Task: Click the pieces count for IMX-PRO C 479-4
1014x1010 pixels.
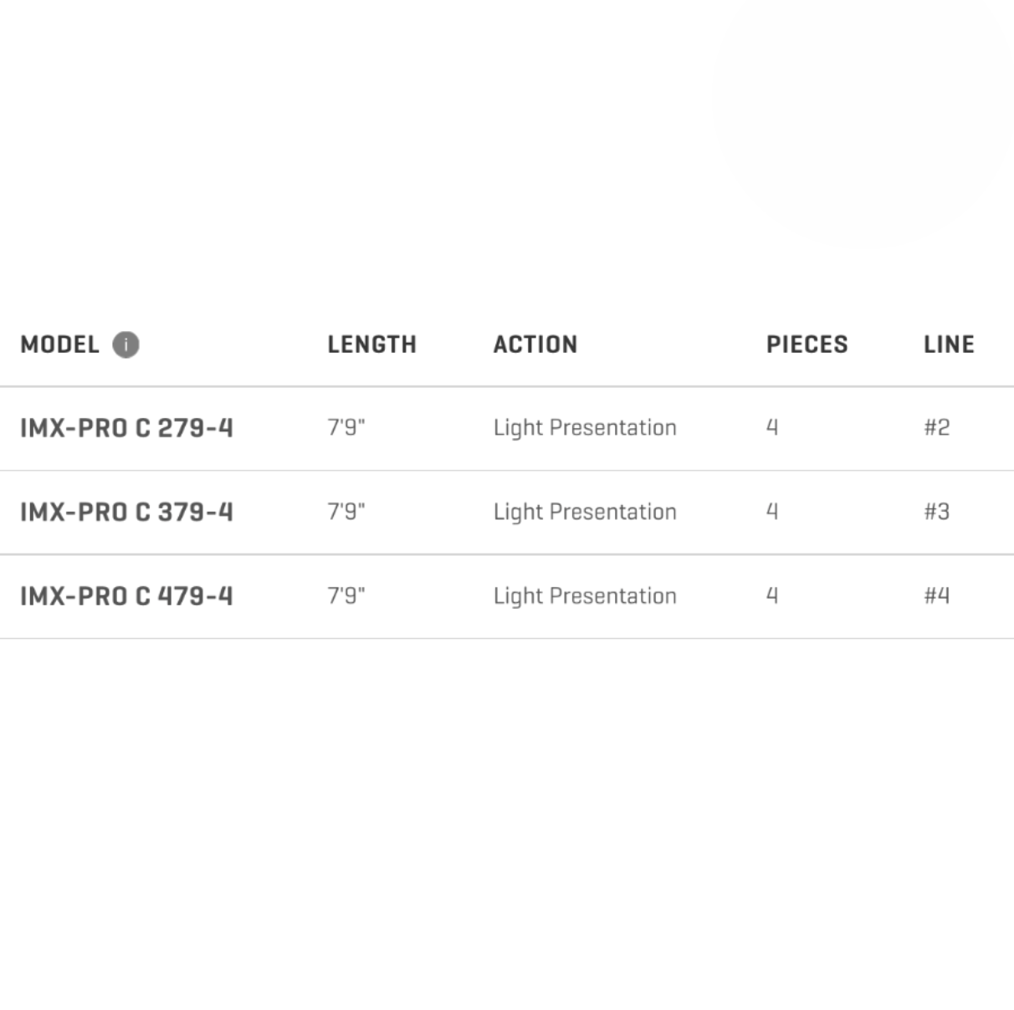Action: coord(772,595)
